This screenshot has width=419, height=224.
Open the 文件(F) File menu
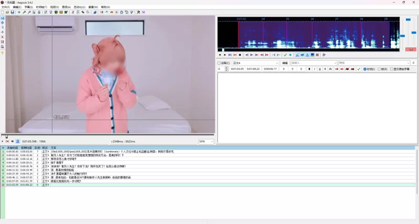(x=6, y=7)
